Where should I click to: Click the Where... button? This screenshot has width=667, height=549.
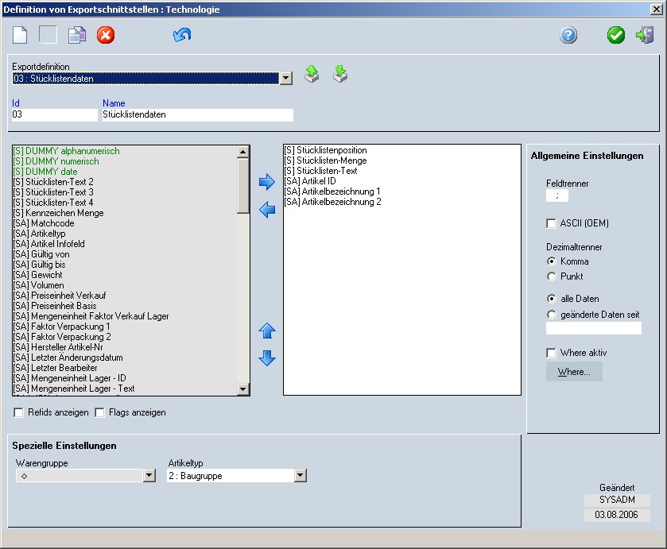pos(573,372)
